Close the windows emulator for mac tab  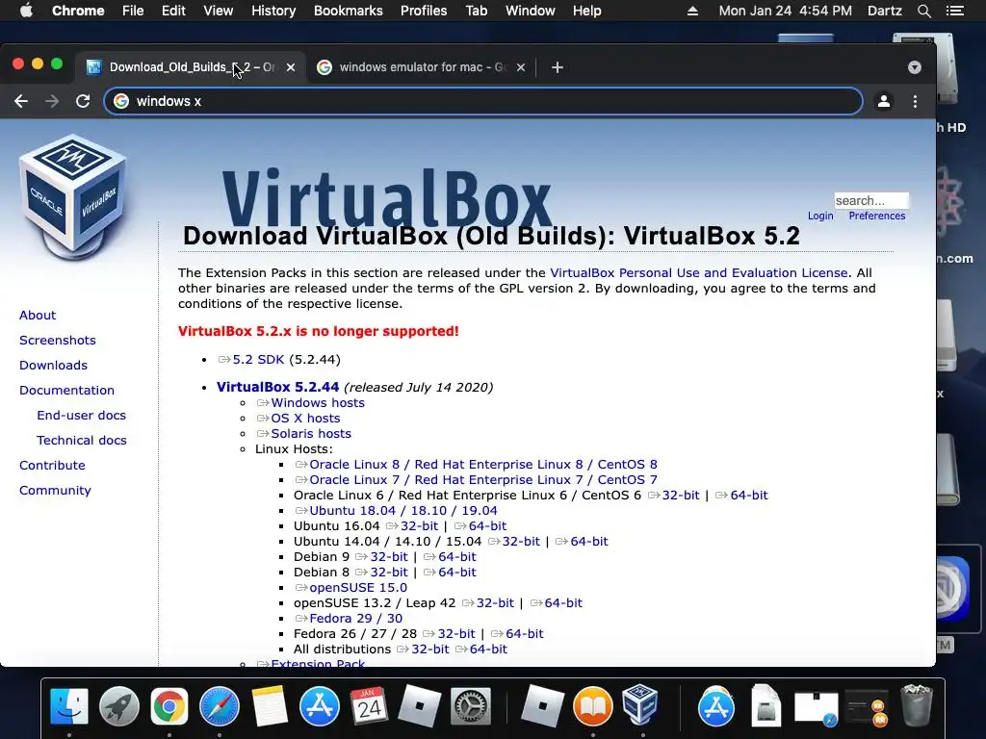point(521,67)
